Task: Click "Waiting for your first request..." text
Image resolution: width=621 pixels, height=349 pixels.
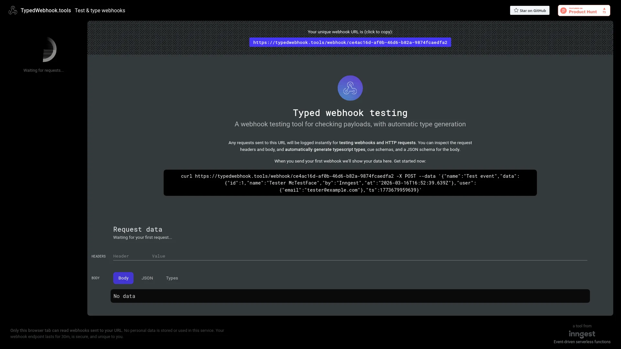Action: (x=143, y=237)
